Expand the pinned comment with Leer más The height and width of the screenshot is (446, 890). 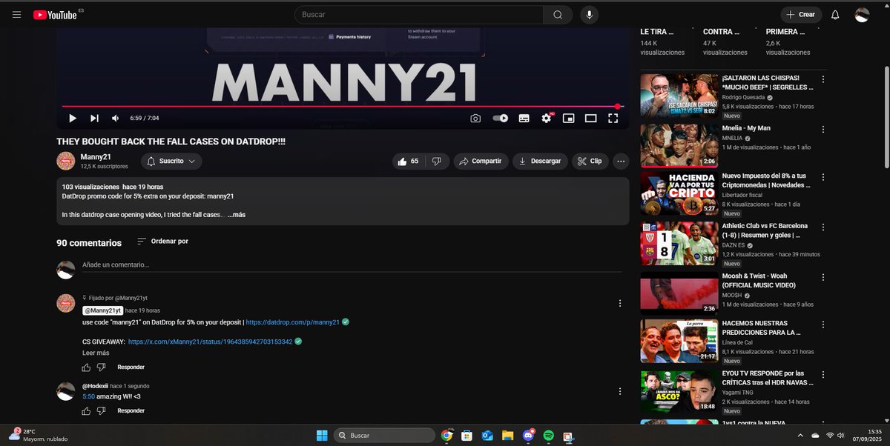click(96, 353)
